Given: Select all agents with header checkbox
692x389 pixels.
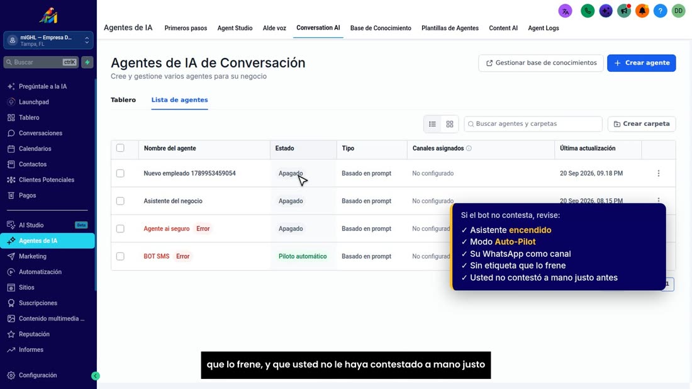Looking at the screenshot, I should [x=120, y=148].
